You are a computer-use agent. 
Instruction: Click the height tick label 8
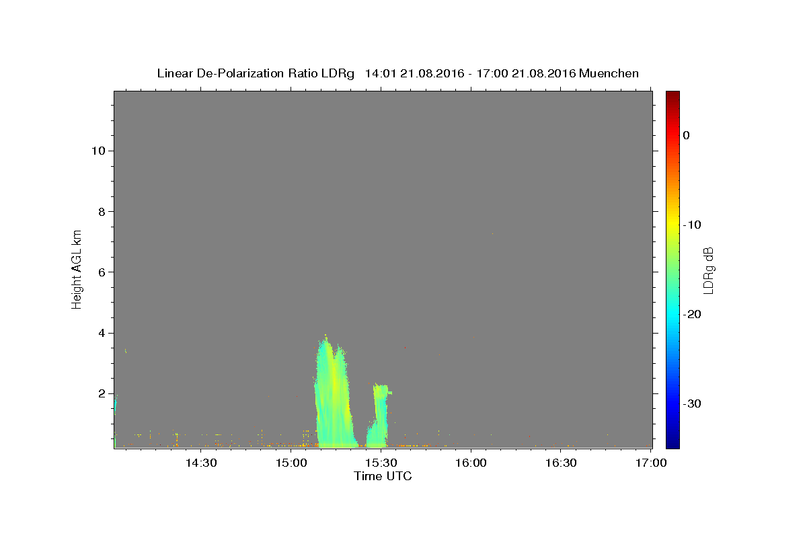100,211
